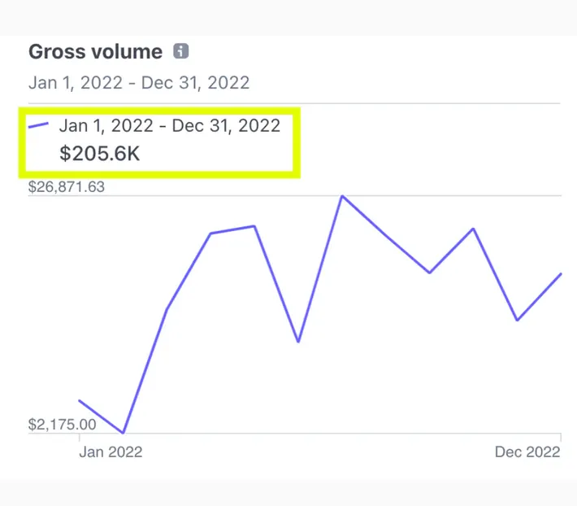Click the x-axis tick mark above Jan 2022
Image resolution: width=577 pixels, height=506 pixels.
(80, 438)
